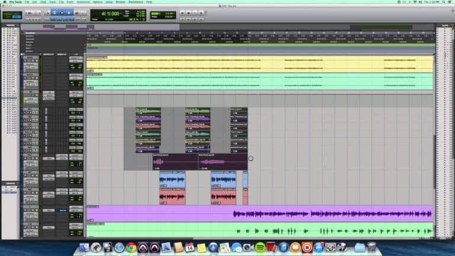The image size is (455, 256).
Task: Select the long purple audio clip
Action: tap(332, 213)
